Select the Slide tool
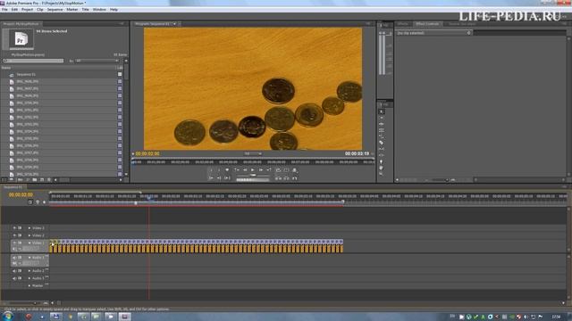This screenshot has width=572, height=321. (x=382, y=155)
